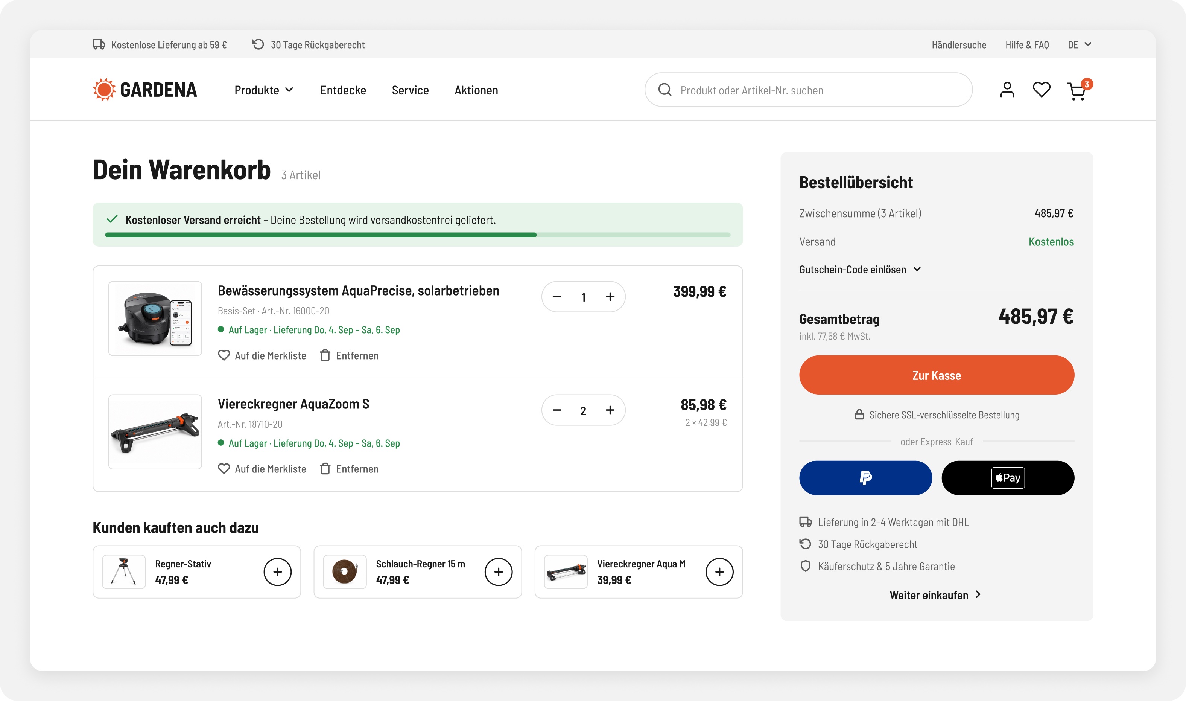
Task: Click 30 Tage Rückgaberecht in top bar
Action: point(318,45)
